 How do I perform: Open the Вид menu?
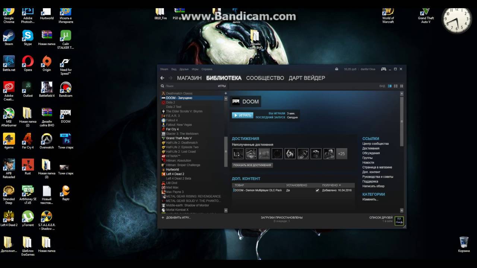click(174, 69)
